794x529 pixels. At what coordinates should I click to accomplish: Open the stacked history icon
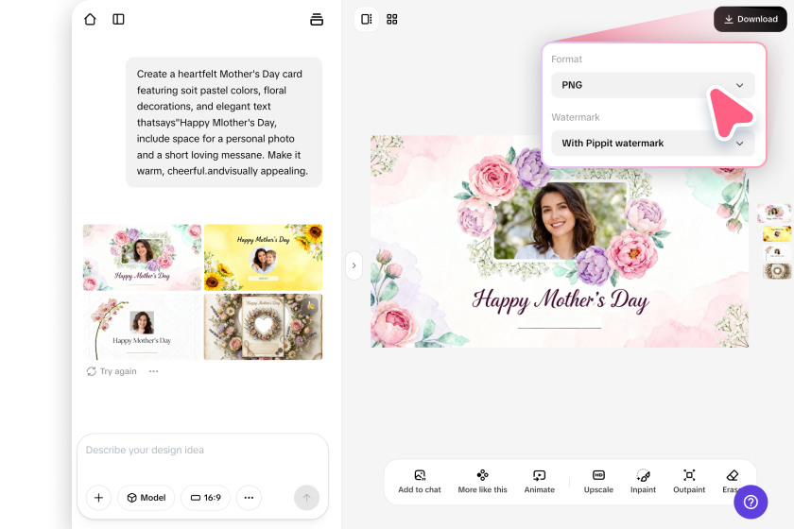coord(317,19)
